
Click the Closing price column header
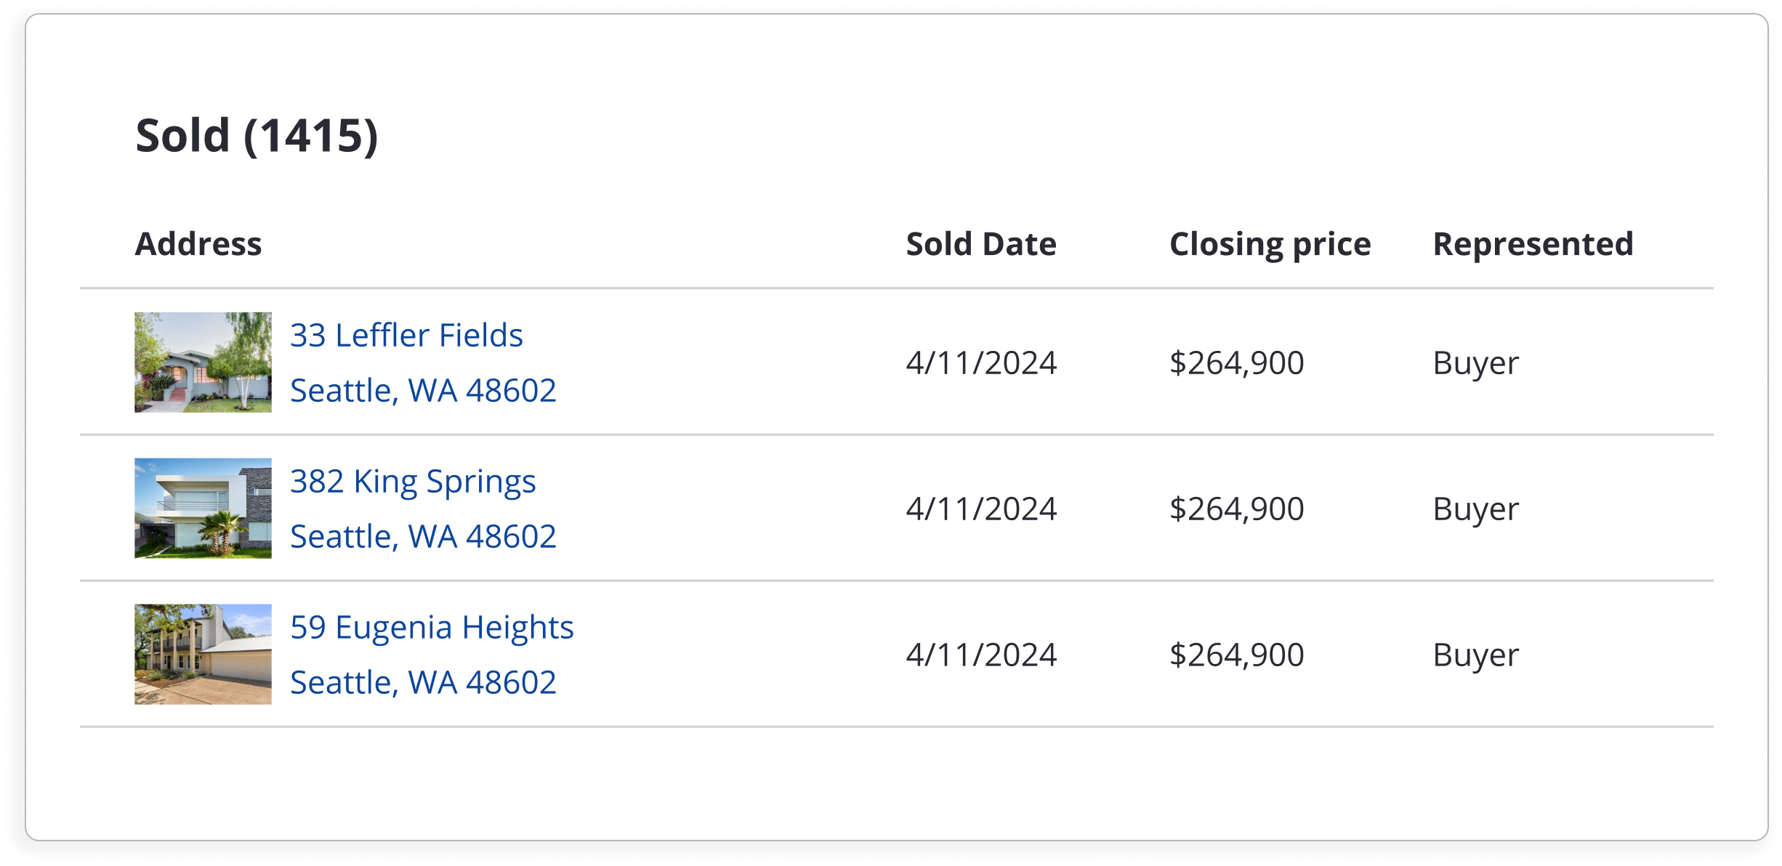pyautogui.click(x=1270, y=244)
